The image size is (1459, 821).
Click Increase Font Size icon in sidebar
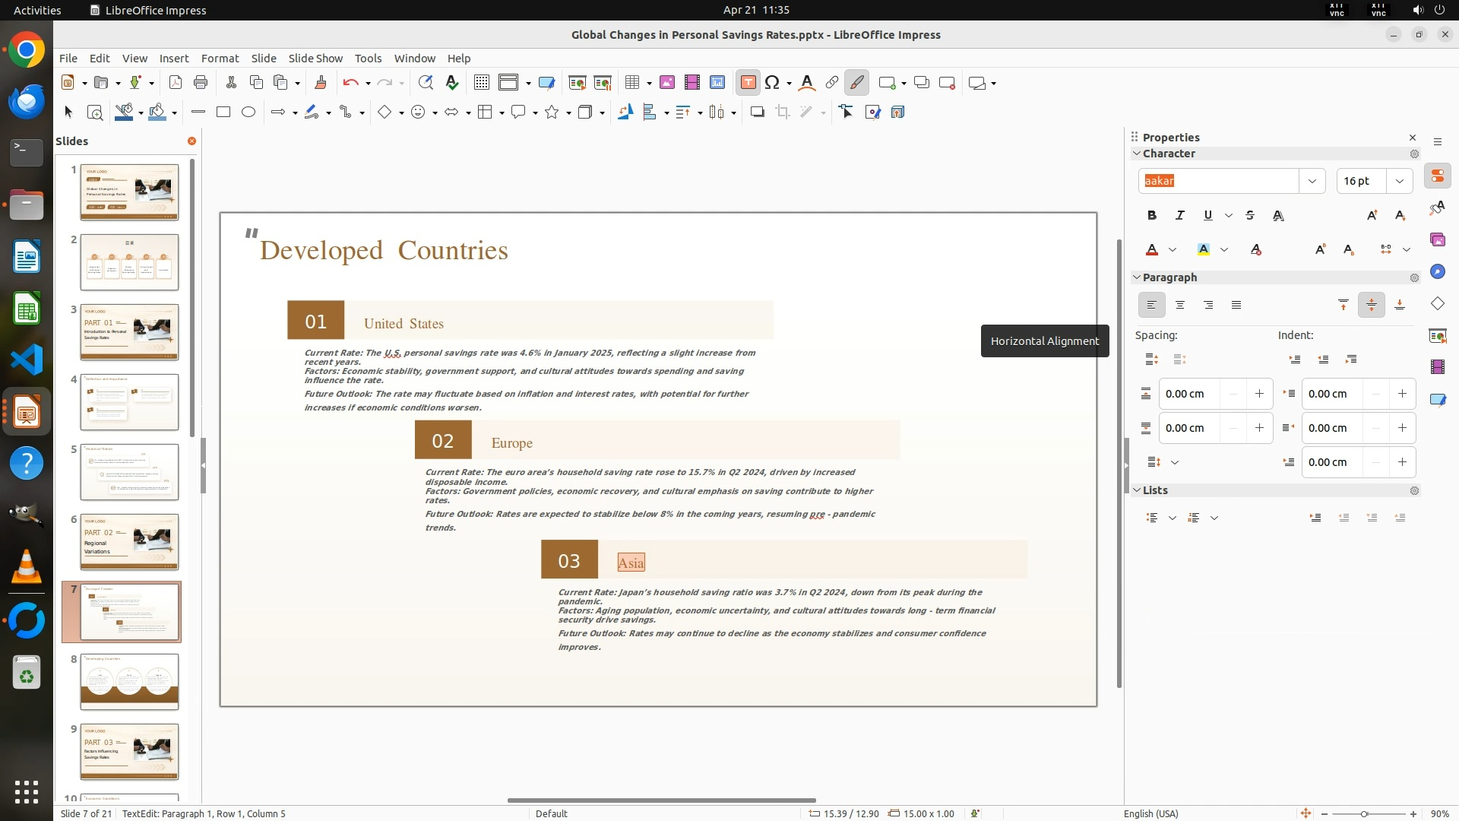[x=1372, y=216]
